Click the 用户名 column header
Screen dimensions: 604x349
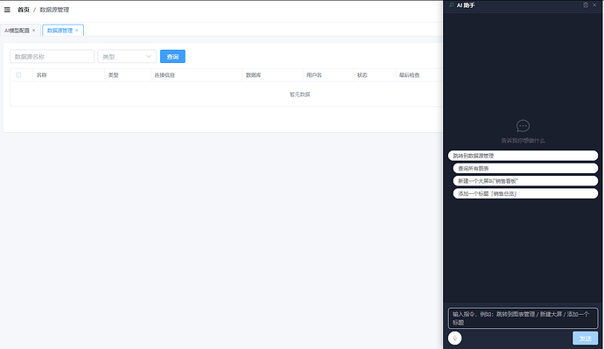pos(314,75)
